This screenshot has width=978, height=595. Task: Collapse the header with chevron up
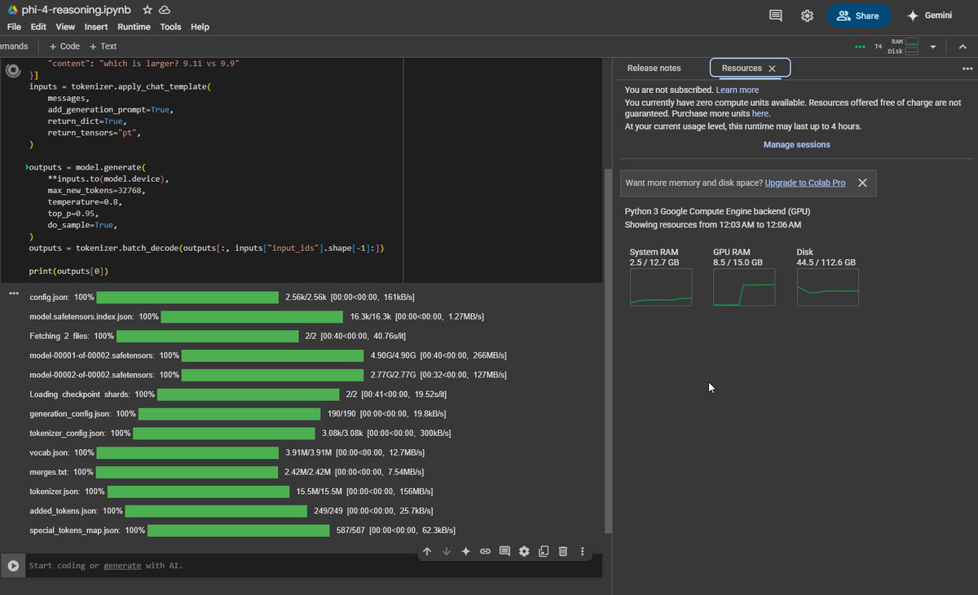tap(962, 46)
